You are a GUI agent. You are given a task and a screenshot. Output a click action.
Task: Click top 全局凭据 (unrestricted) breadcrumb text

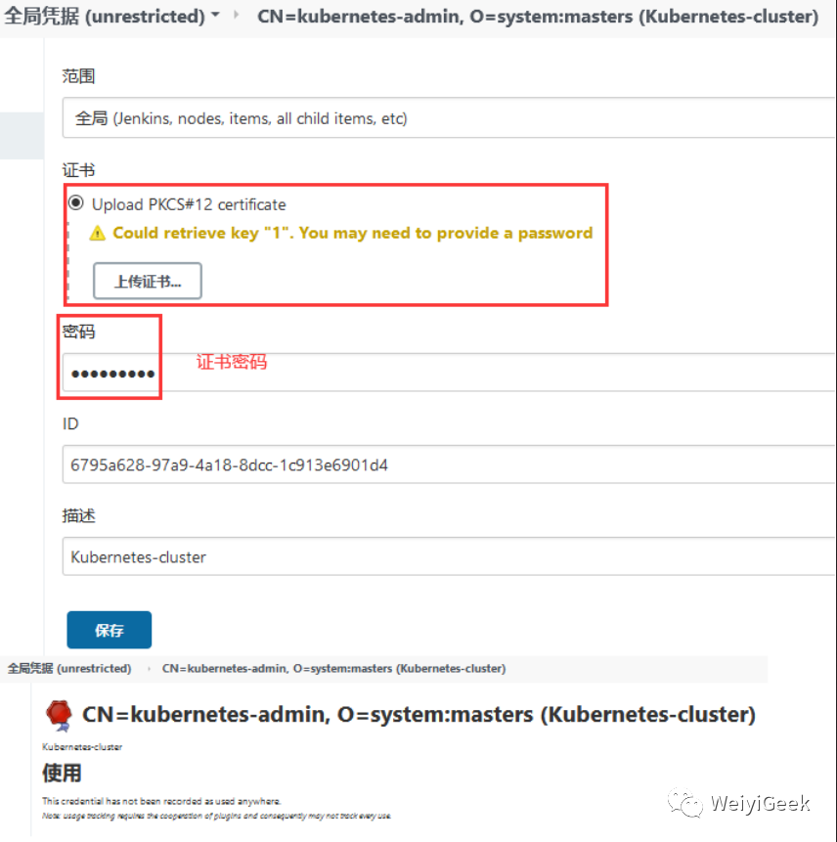coord(105,16)
